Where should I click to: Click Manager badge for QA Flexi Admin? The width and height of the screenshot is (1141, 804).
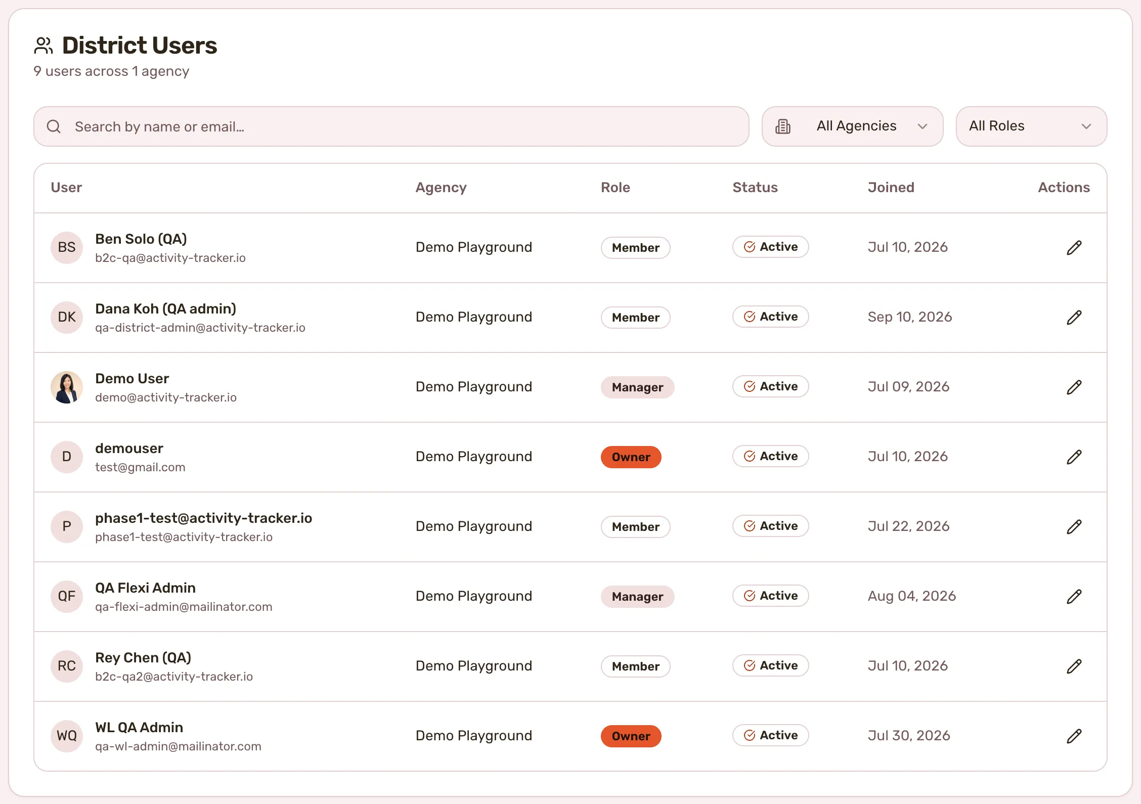pyautogui.click(x=637, y=597)
